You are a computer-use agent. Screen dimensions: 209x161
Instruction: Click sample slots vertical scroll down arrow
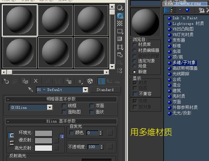click(x=112, y=66)
